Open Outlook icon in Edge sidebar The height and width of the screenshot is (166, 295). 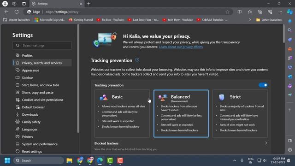point(290,77)
